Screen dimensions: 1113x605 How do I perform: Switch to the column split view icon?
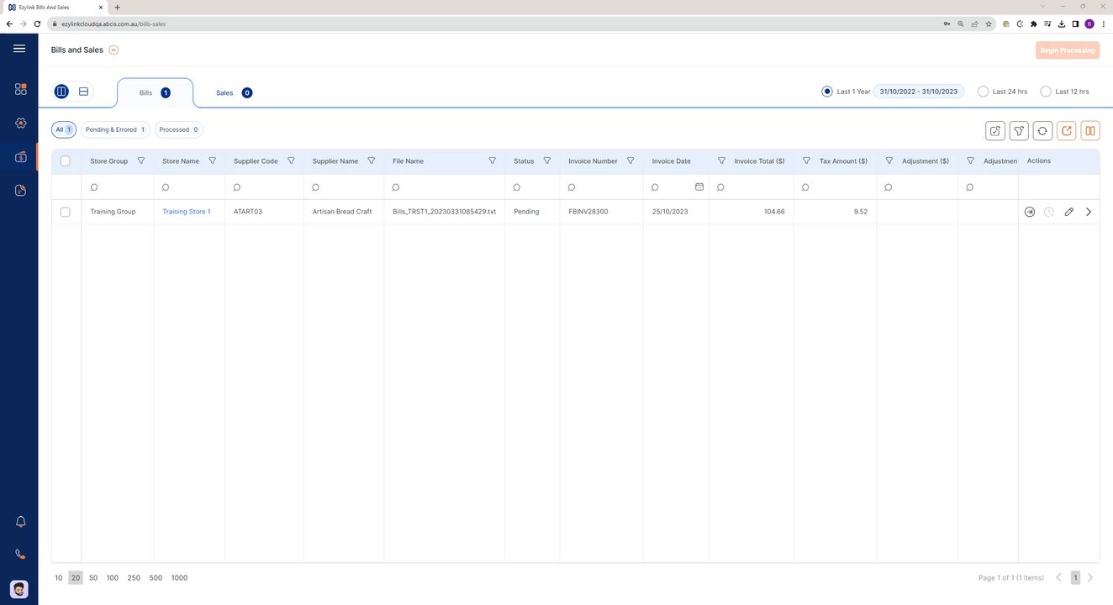tap(61, 92)
